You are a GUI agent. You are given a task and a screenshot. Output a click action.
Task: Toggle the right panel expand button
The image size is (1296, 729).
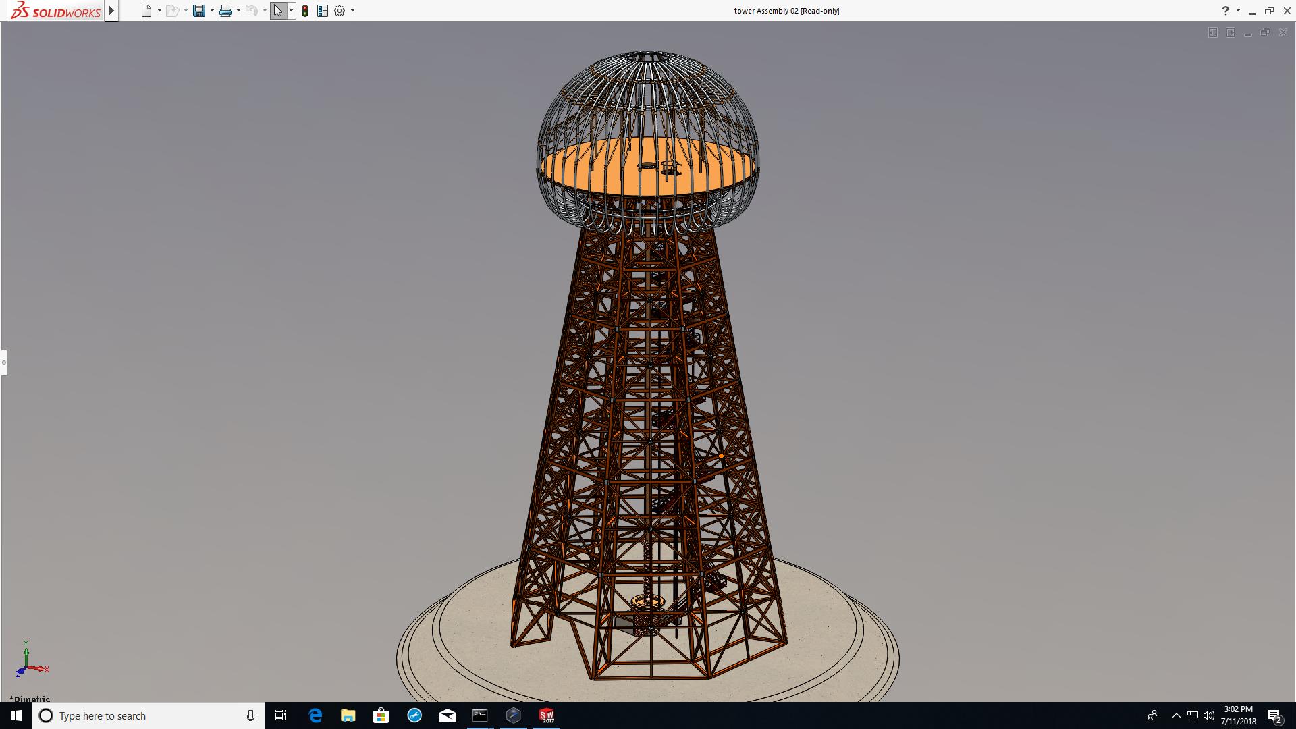[x=1230, y=32]
